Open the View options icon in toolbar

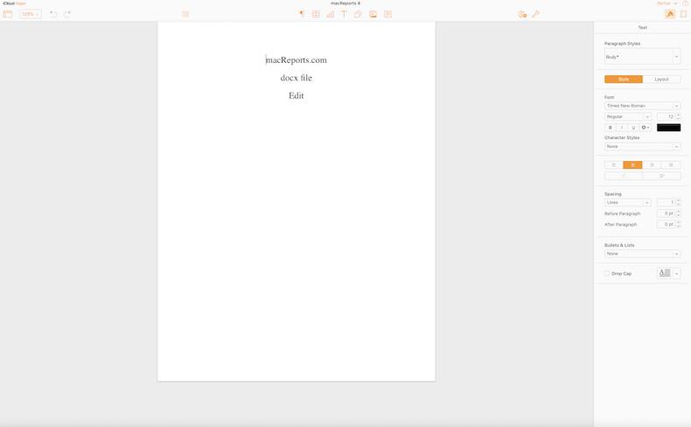[x=8, y=14]
